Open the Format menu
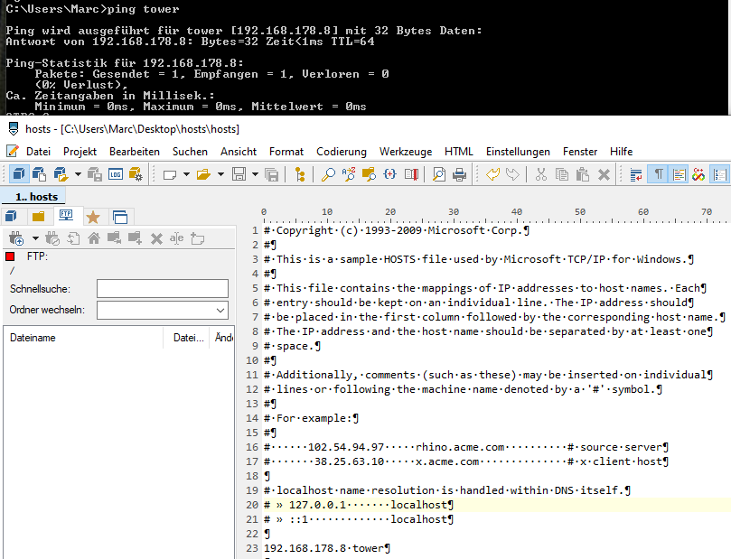Screen dimensions: 731x559 point(286,152)
